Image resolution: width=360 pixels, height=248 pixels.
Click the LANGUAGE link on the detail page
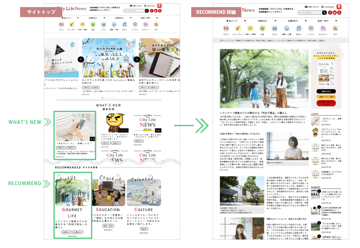coord(328,7)
